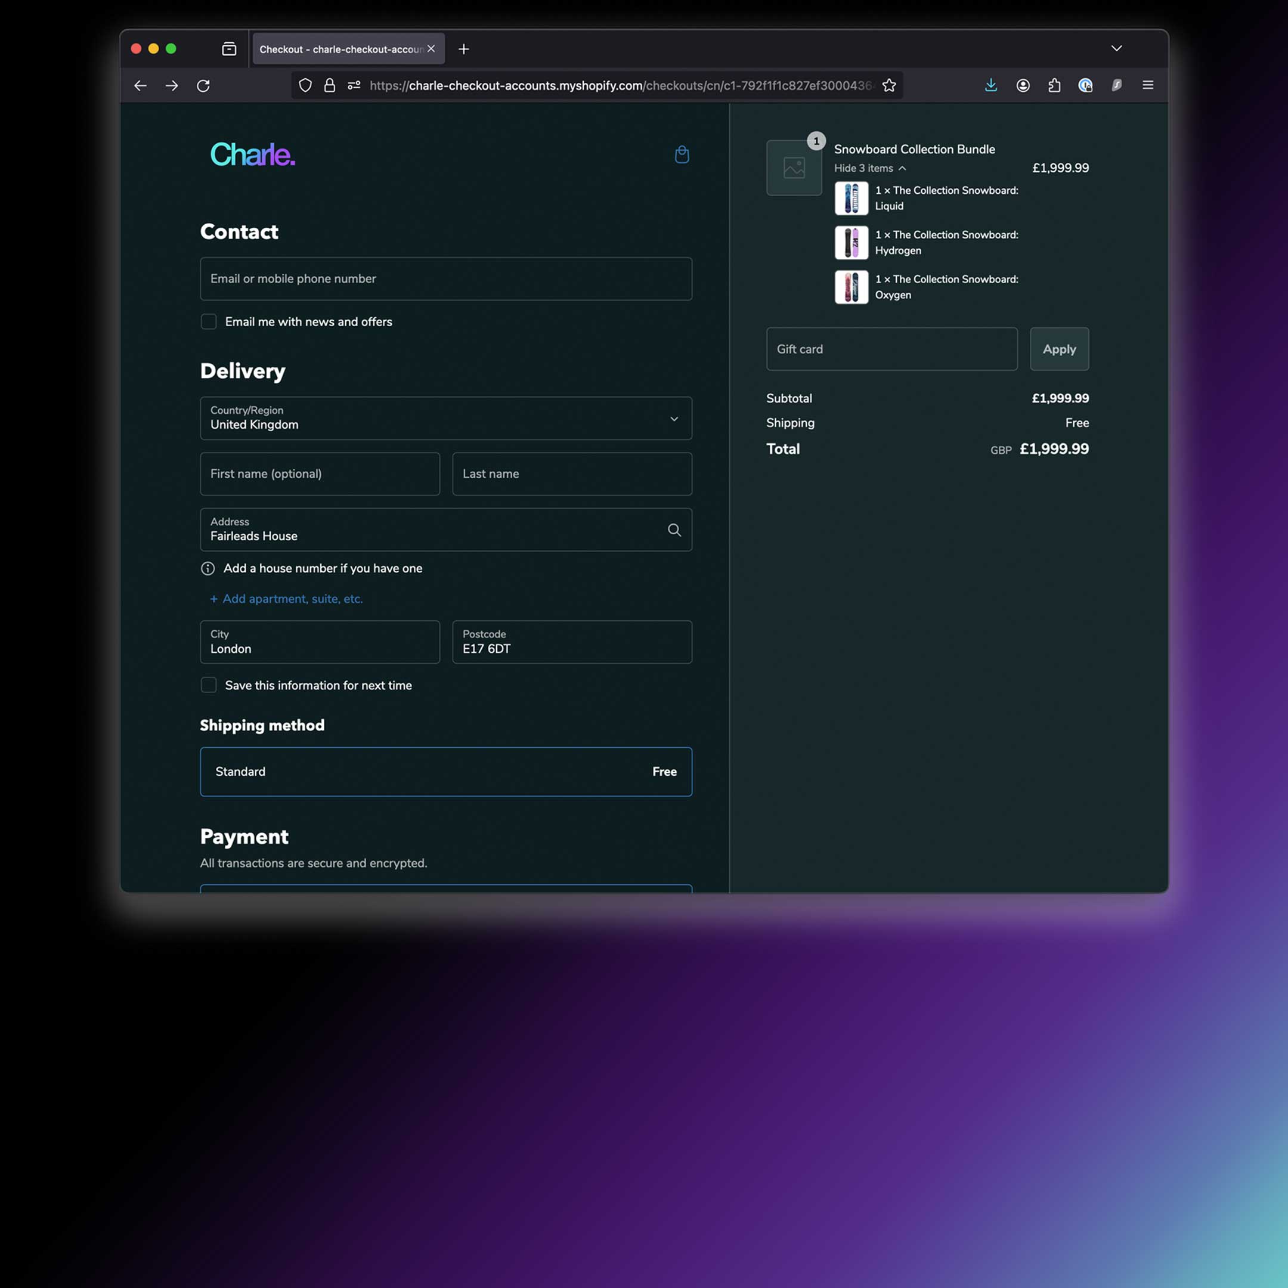Enable Email me with news and offers
The width and height of the screenshot is (1288, 1288).
point(209,322)
